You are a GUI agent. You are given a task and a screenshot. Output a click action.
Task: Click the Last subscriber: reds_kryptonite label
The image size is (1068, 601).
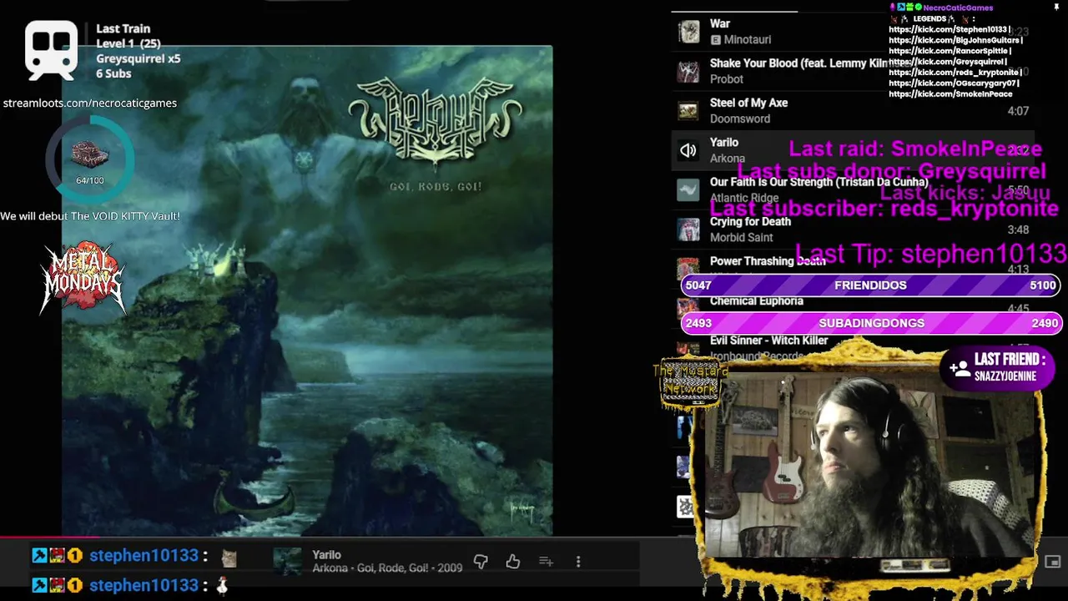(x=884, y=209)
